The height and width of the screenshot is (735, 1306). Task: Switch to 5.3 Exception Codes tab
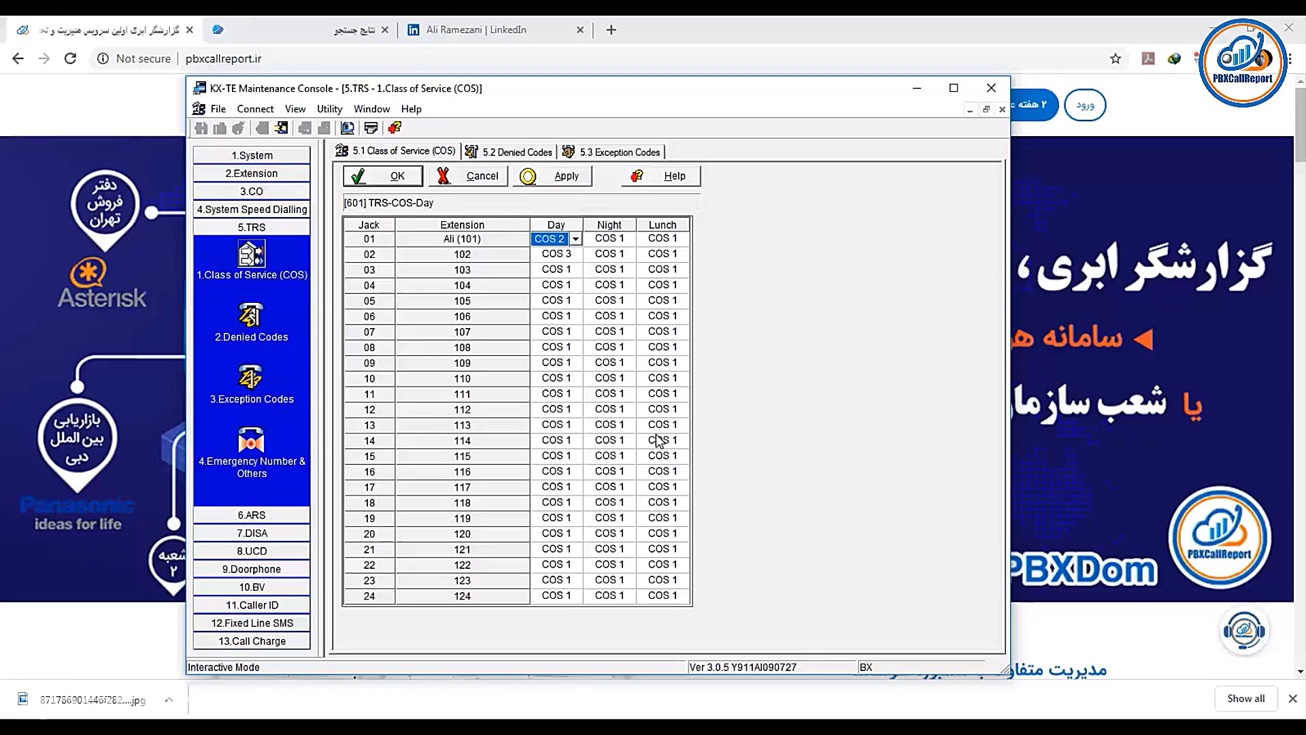(612, 152)
